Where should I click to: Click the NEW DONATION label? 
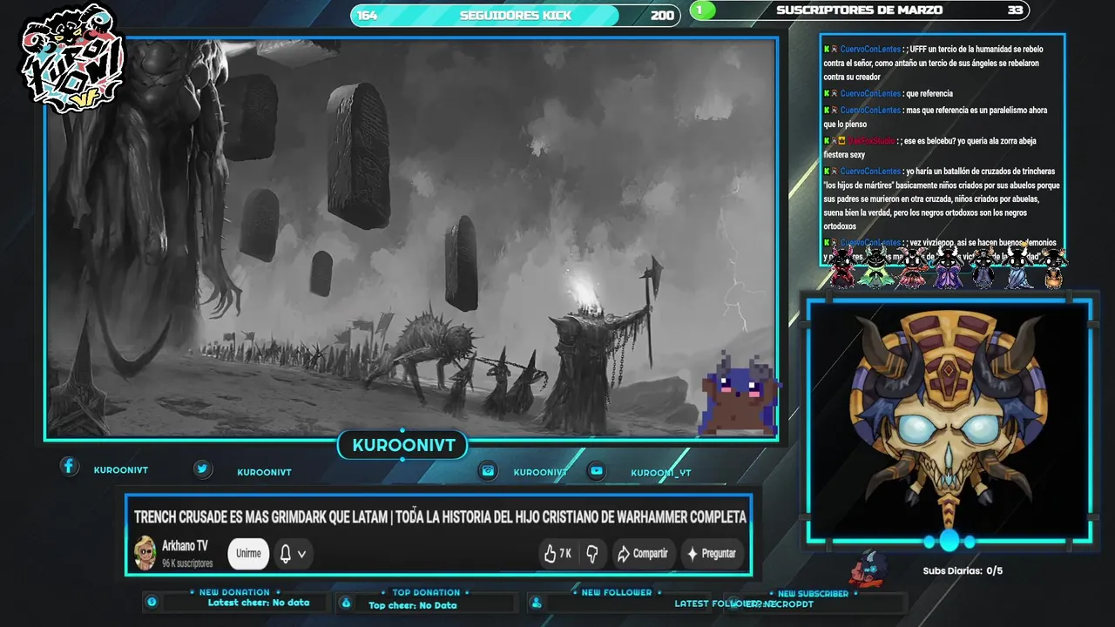pyautogui.click(x=234, y=592)
